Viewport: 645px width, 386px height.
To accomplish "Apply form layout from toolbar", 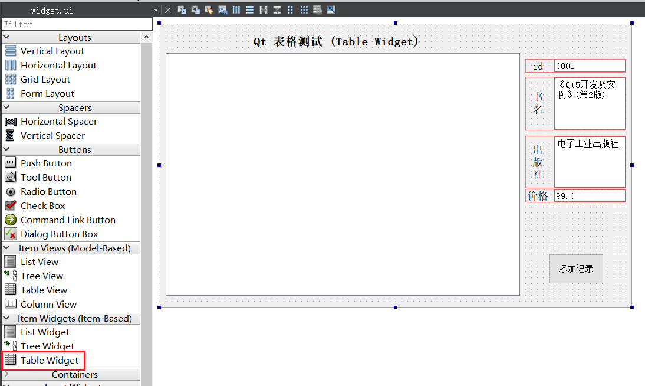I will point(291,10).
